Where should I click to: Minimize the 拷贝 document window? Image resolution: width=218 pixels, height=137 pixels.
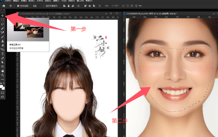(x=214, y=13)
